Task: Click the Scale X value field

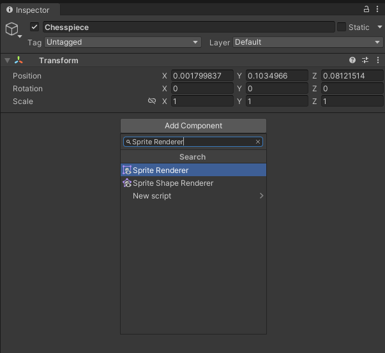Action: (x=202, y=101)
